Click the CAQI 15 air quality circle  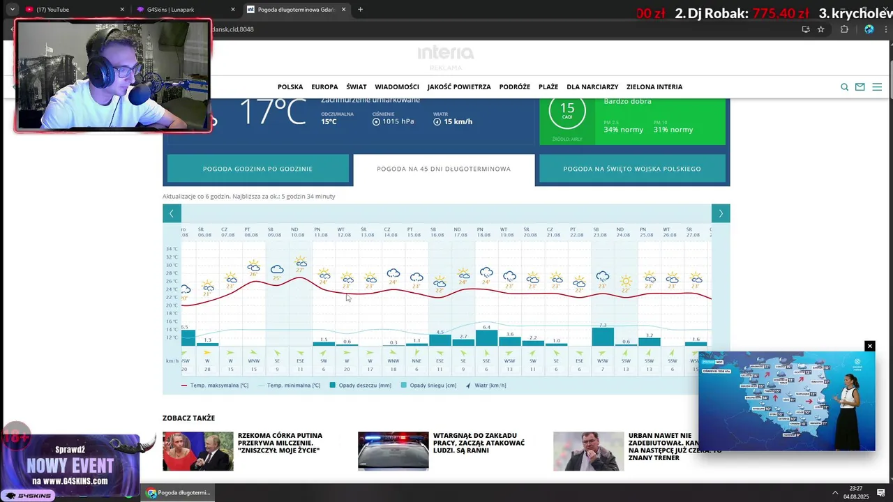567,112
